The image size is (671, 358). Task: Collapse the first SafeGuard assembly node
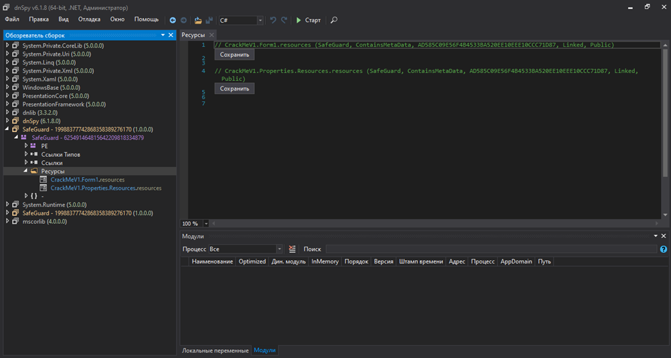pyautogui.click(x=7, y=129)
